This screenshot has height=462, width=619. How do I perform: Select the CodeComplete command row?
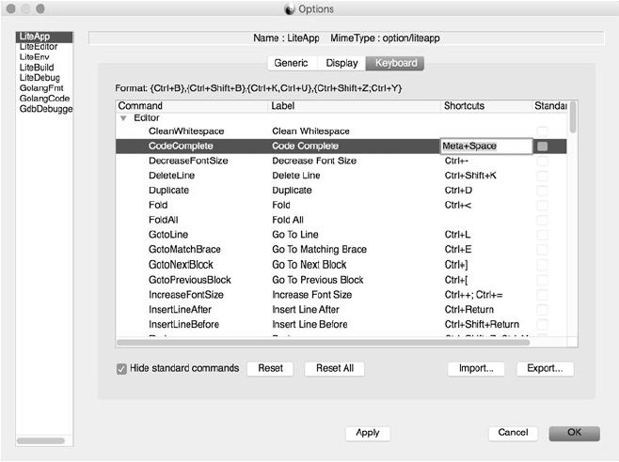341,146
